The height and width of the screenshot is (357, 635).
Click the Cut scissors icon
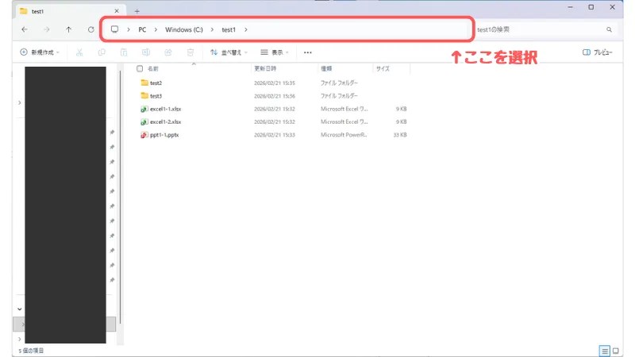coord(79,52)
